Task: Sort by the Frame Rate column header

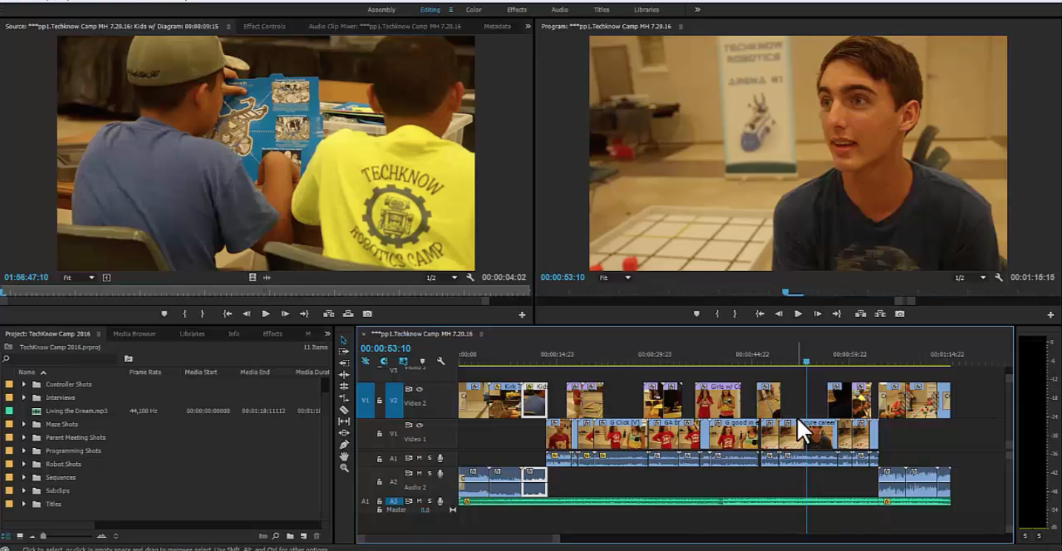Action: pyautogui.click(x=145, y=372)
